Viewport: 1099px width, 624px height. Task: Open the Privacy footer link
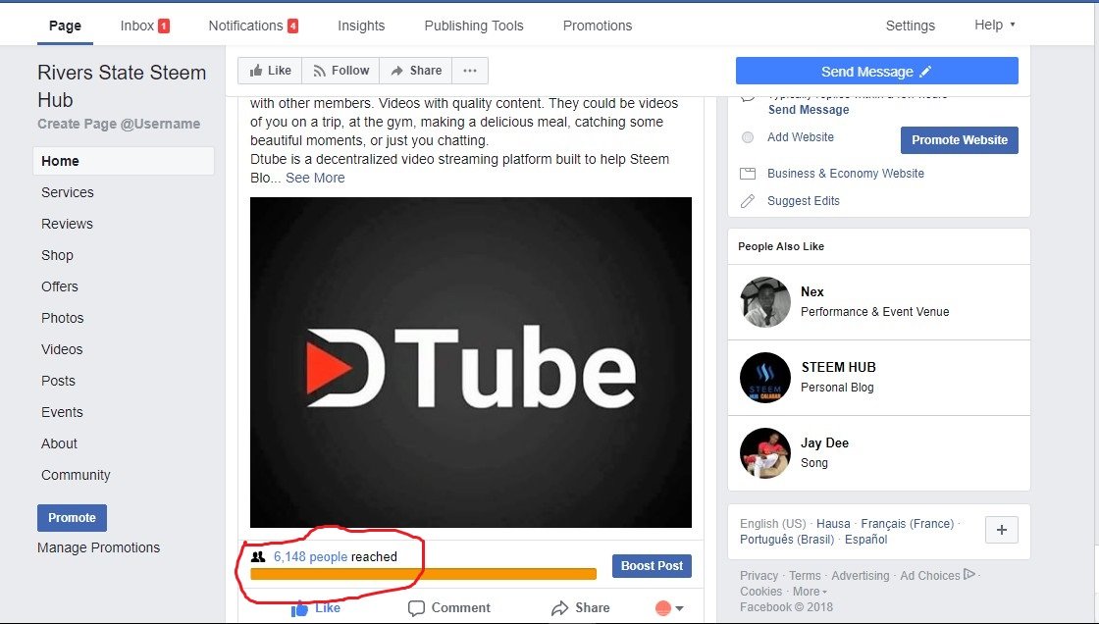coord(759,576)
